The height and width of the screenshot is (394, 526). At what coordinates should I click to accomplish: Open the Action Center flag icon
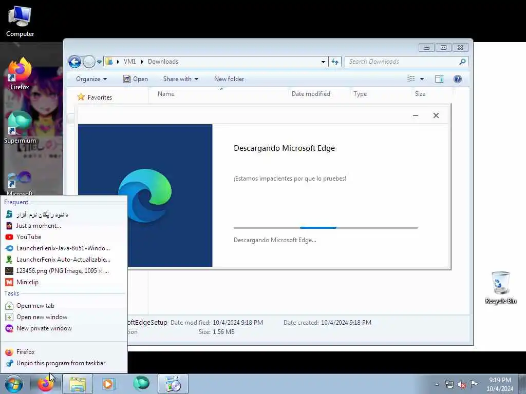tap(474, 384)
